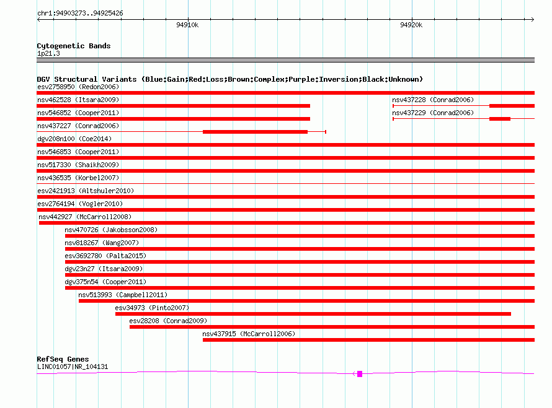
Task: Click the Cytogenetic Bands track title
Action: [74, 46]
